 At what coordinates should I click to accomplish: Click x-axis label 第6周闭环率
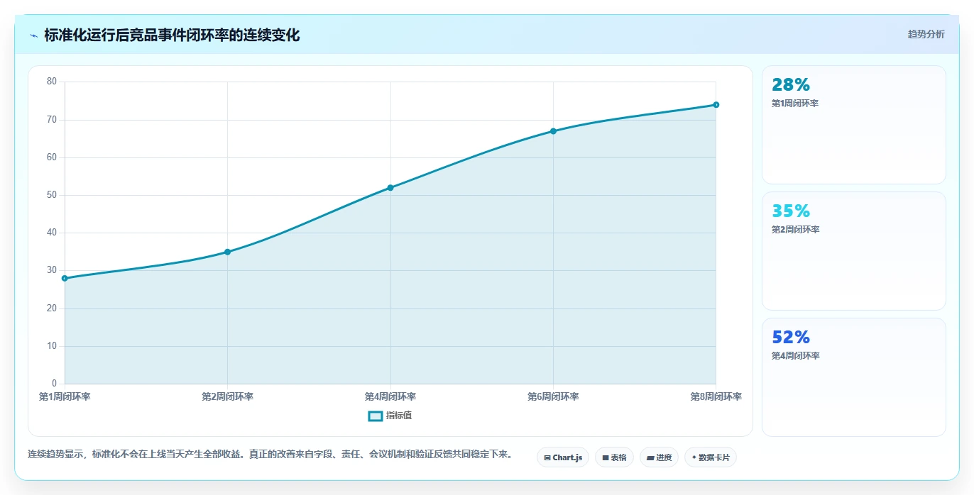tap(553, 396)
